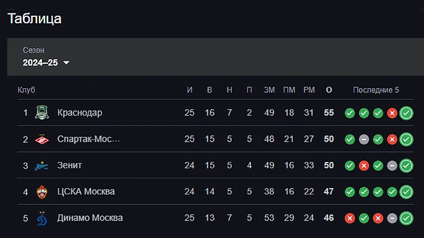Click the Spartak Moscow club logo
Screen dimensions: 424x238
coord(41,139)
